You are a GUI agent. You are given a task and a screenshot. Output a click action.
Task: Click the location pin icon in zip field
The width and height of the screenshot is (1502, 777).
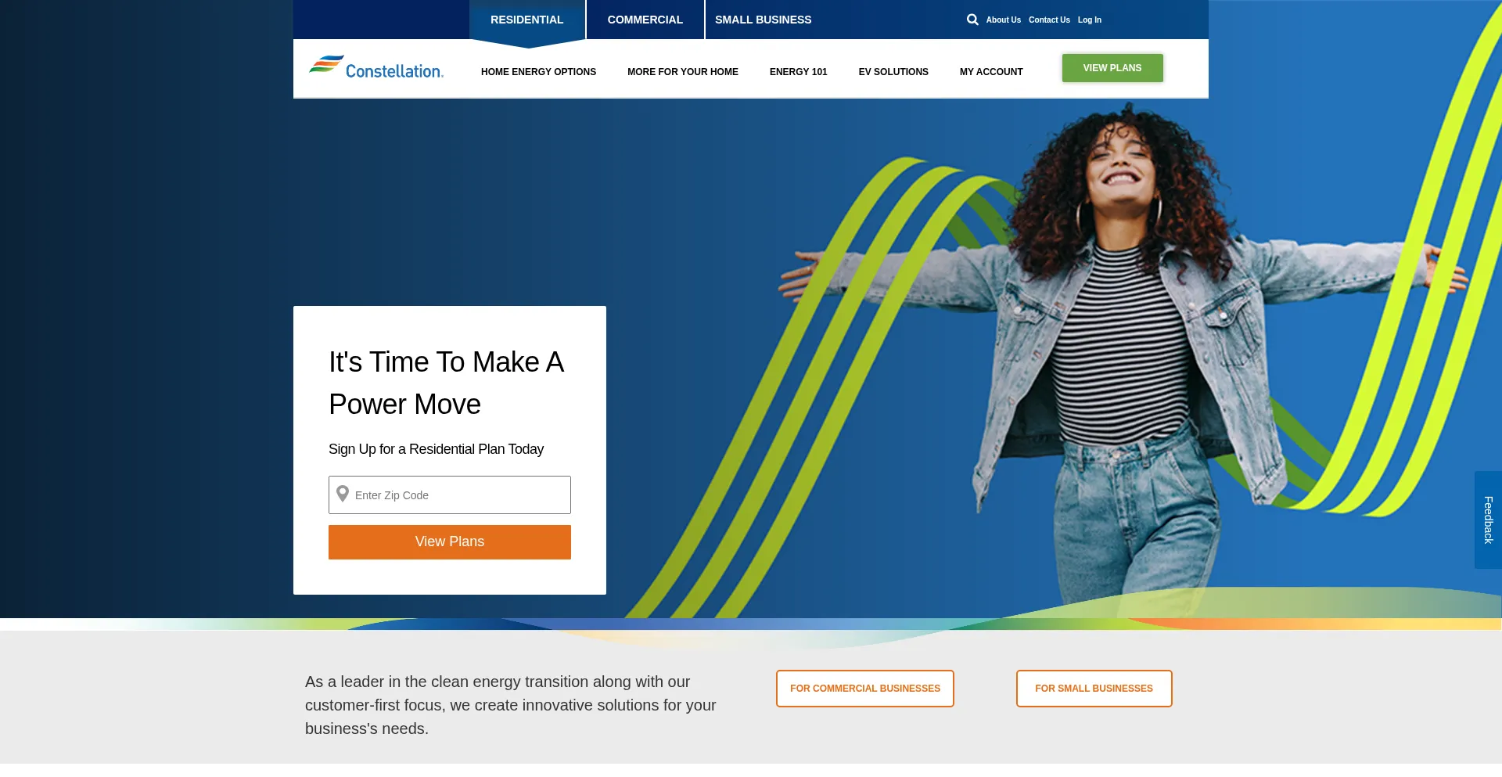coord(343,494)
